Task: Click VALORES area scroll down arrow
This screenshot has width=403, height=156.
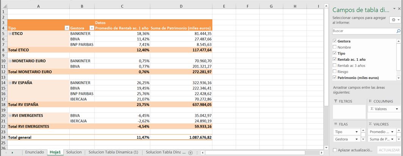Action: coord(399,139)
